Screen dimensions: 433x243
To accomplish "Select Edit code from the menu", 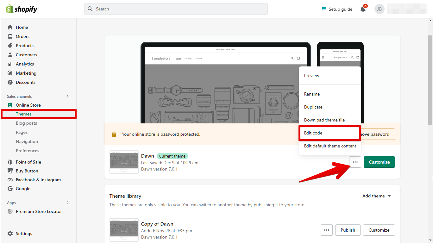I will coord(329,133).
